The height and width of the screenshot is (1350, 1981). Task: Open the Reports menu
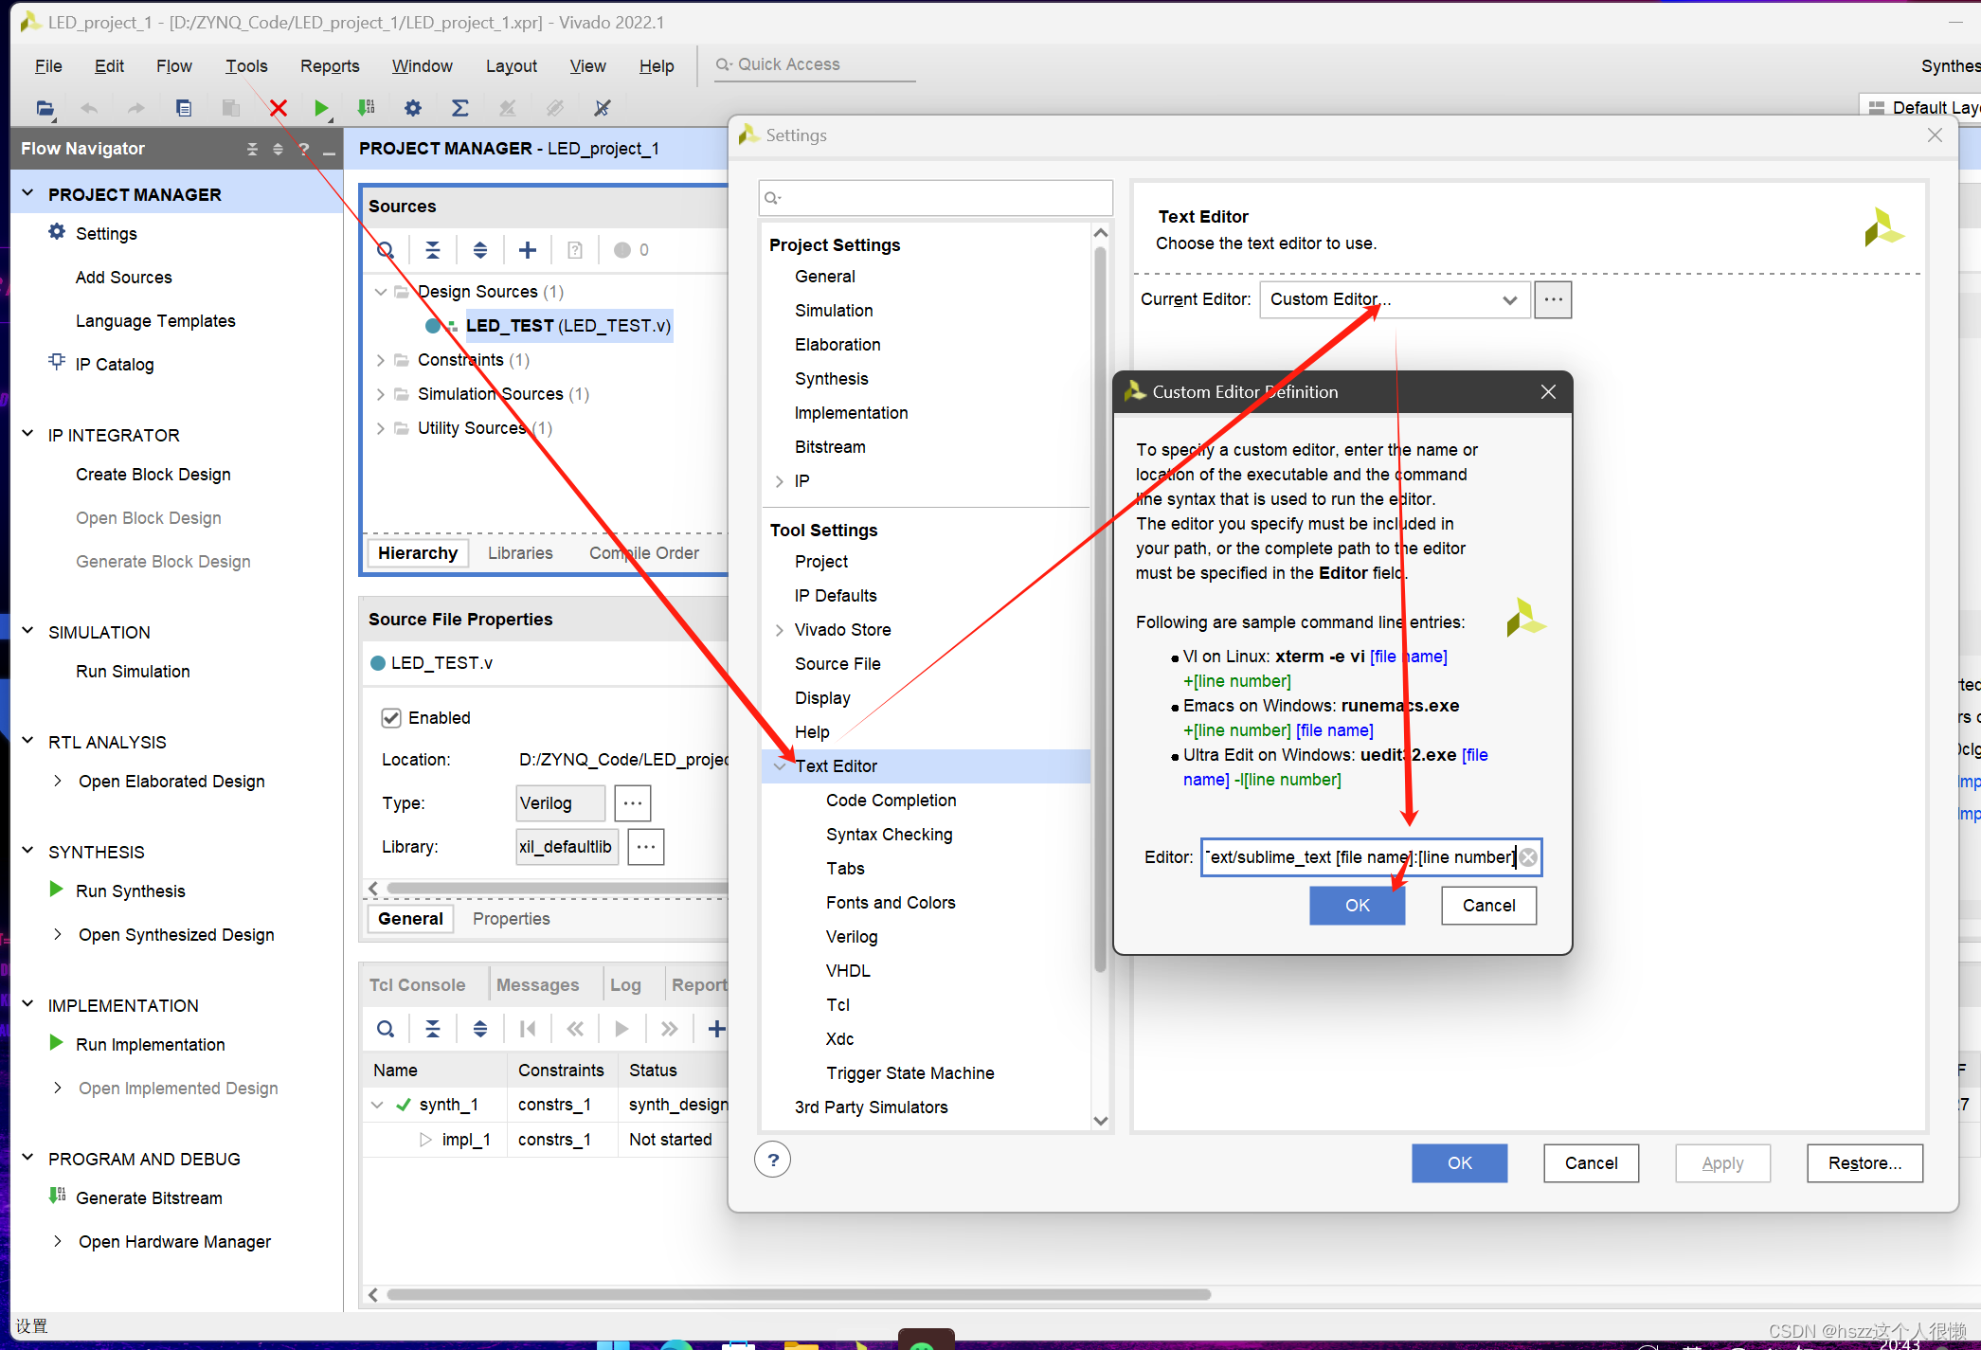[x=329, y=66]
